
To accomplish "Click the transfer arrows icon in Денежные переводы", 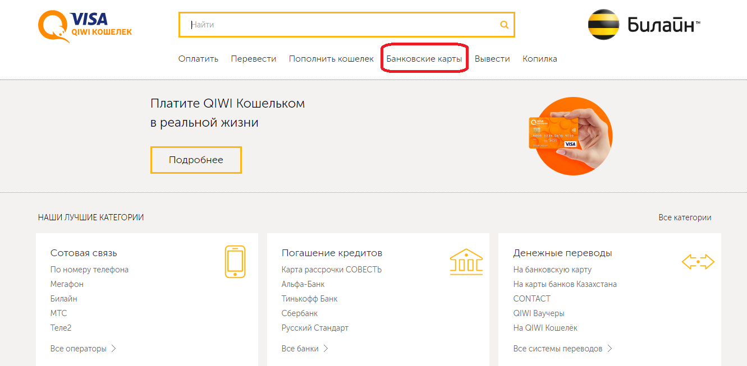I will 698,261.
